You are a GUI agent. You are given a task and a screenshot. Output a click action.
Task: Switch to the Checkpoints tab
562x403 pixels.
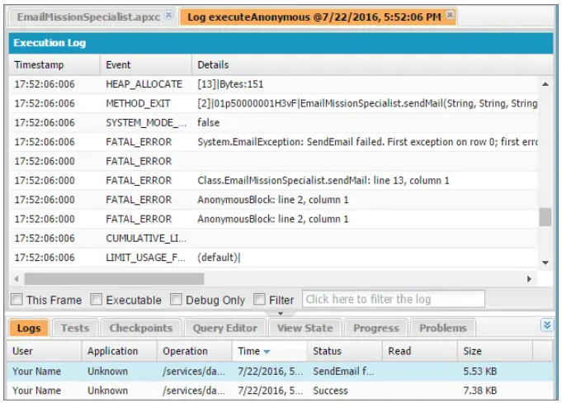141,328
